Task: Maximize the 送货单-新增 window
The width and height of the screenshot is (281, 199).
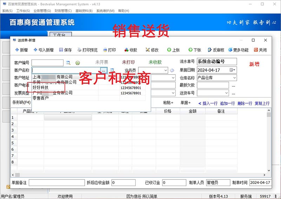Action: (253, 40)
